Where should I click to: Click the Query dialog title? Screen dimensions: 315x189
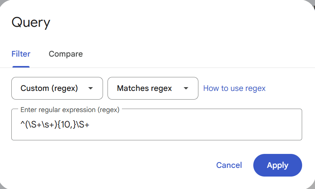[31, 22]
